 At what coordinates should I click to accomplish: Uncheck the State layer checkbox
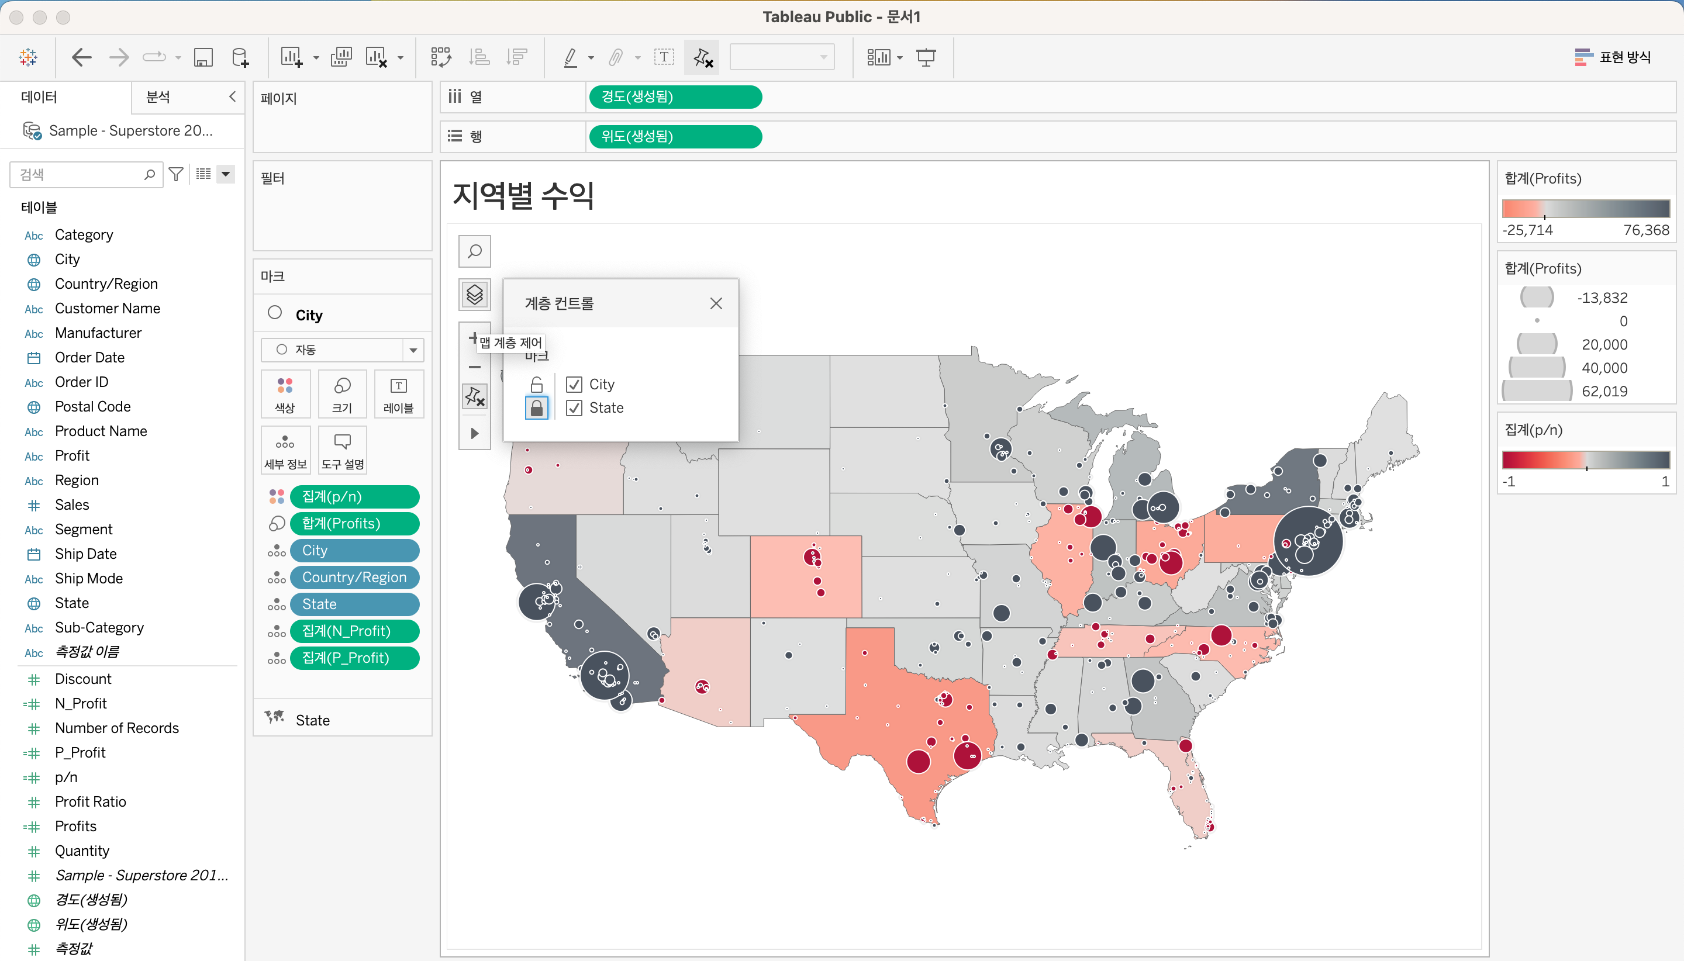coord(574,408)
